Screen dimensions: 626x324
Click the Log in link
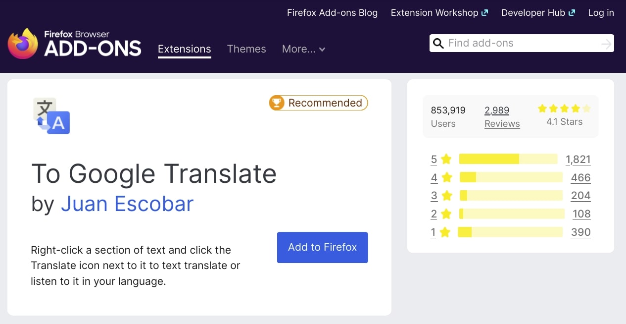click(x=601, y=12)
